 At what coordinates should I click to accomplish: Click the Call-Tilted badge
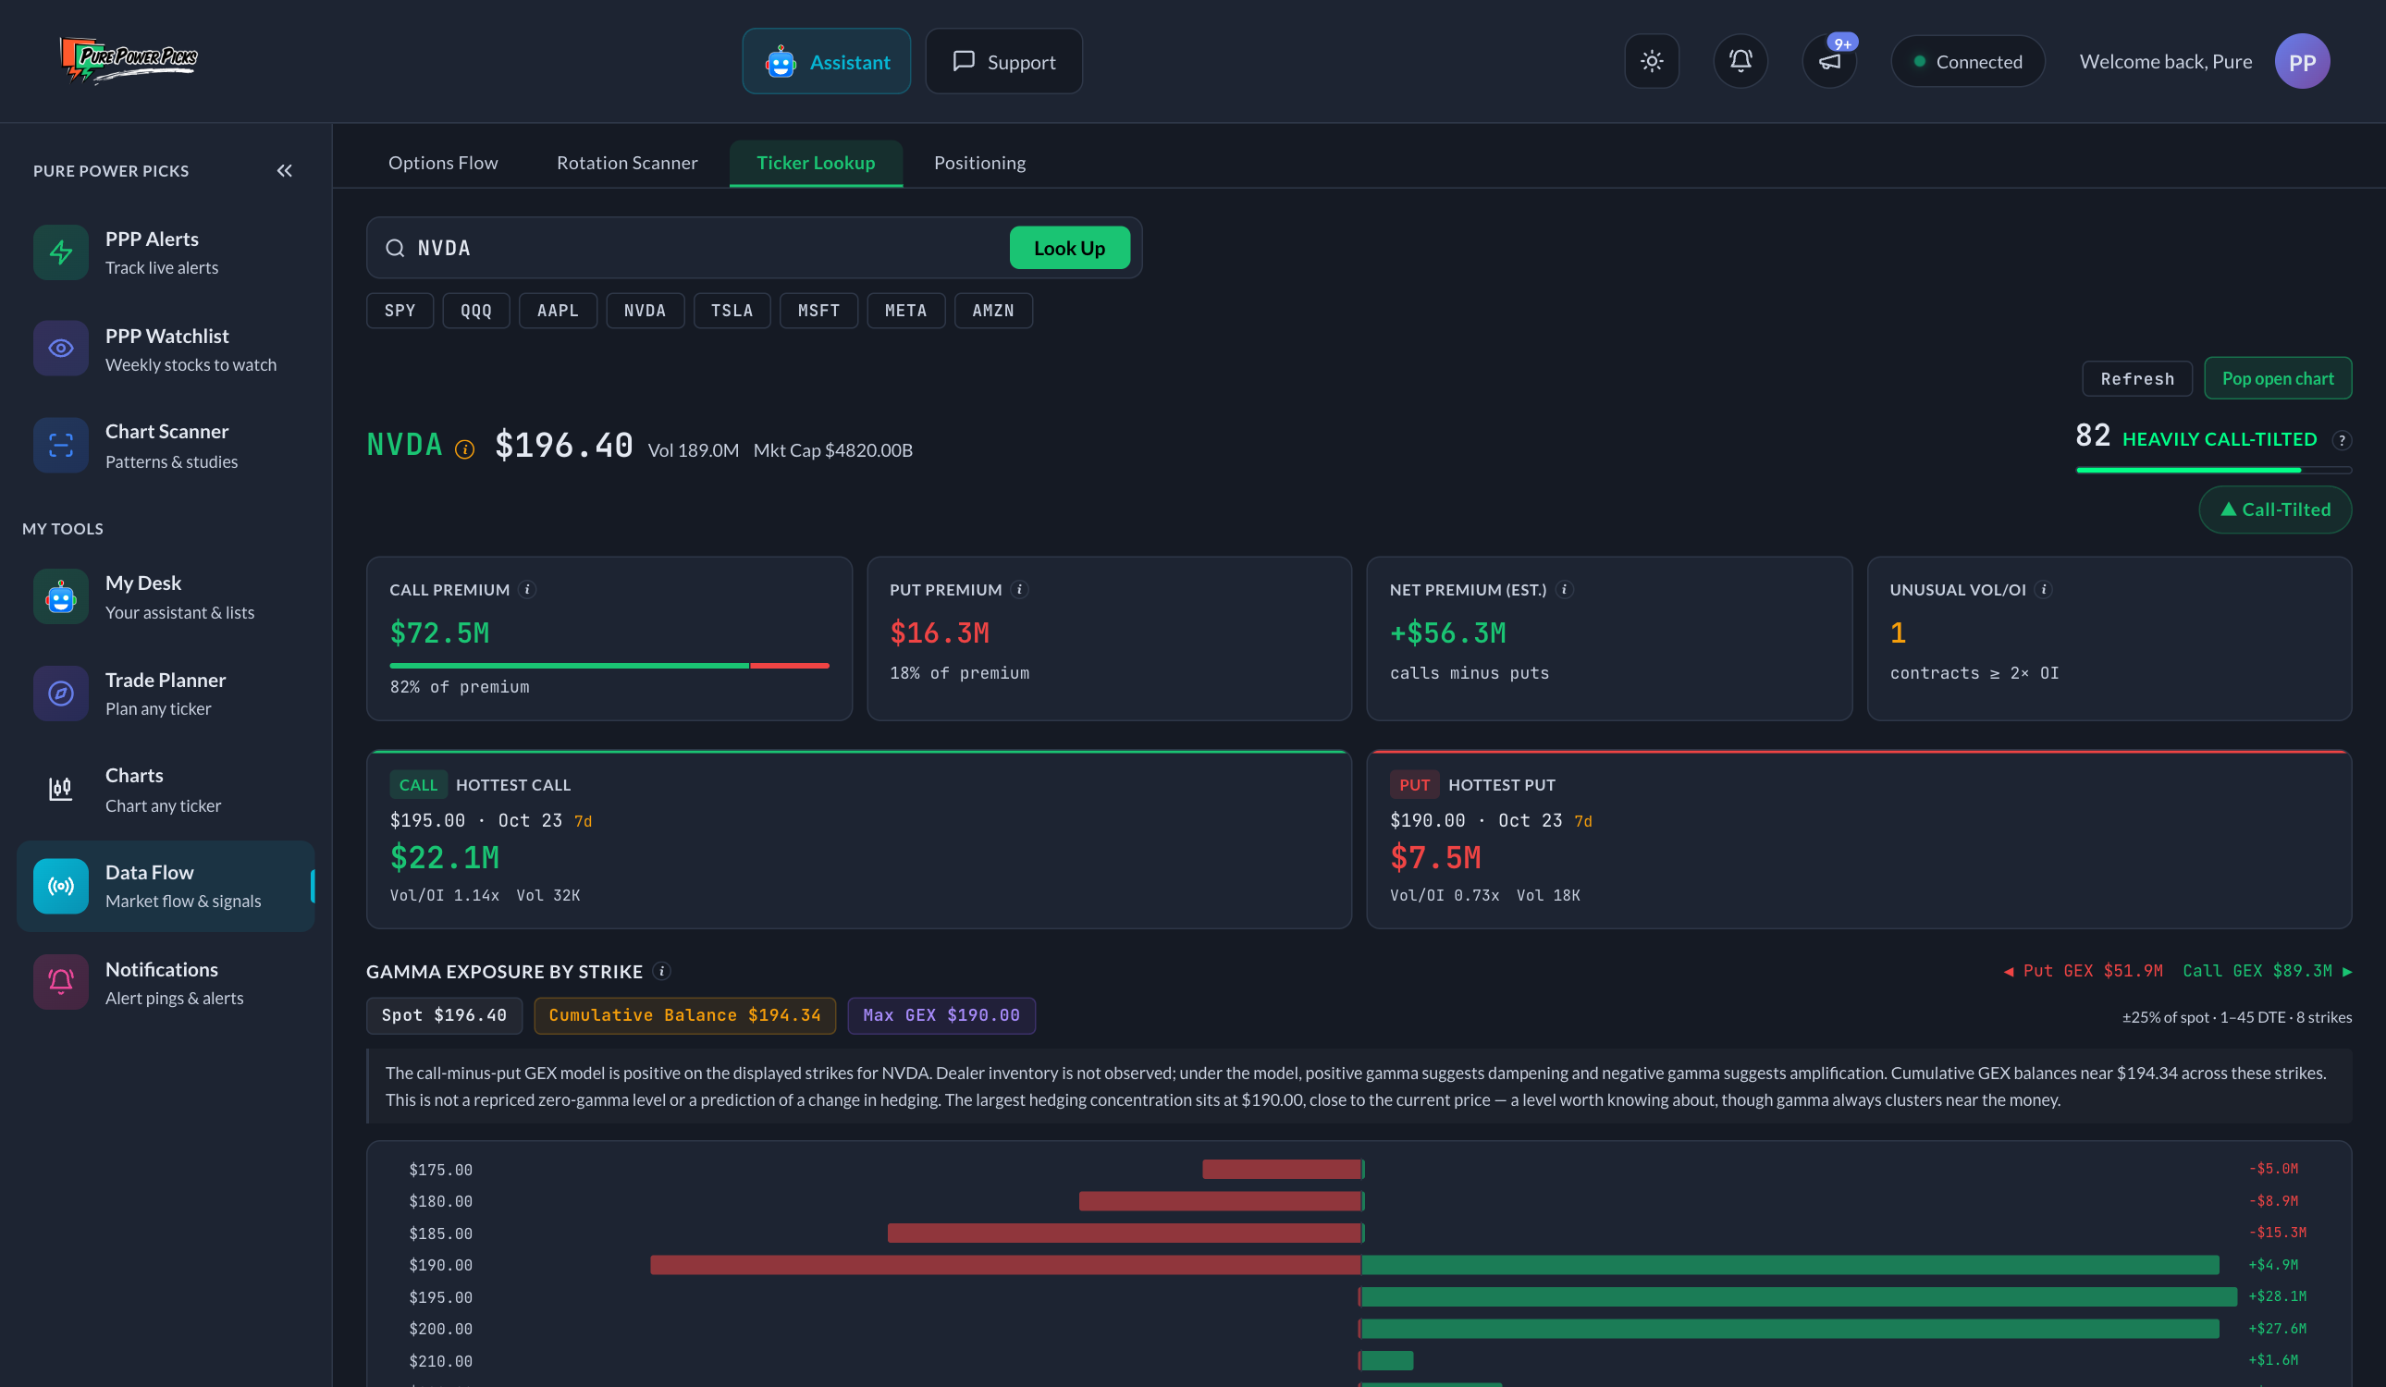pos(2275,509)
